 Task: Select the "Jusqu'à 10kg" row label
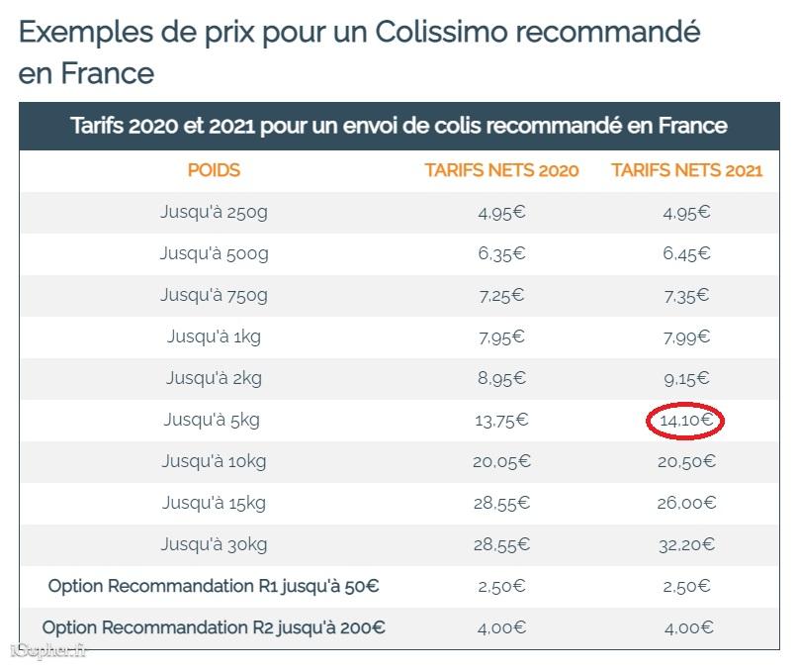click(x=214, y=461)
